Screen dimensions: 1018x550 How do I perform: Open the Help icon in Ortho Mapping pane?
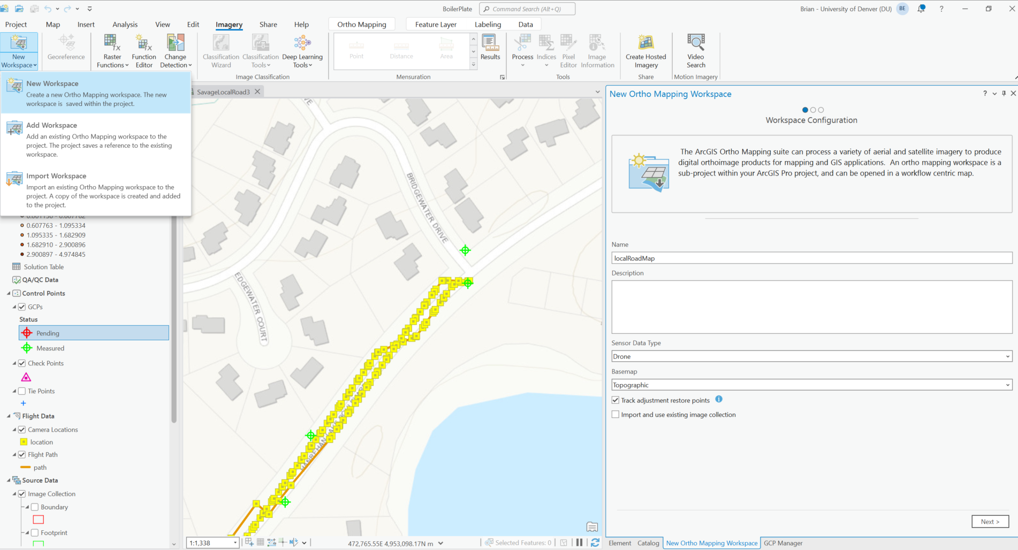[985, 94]
